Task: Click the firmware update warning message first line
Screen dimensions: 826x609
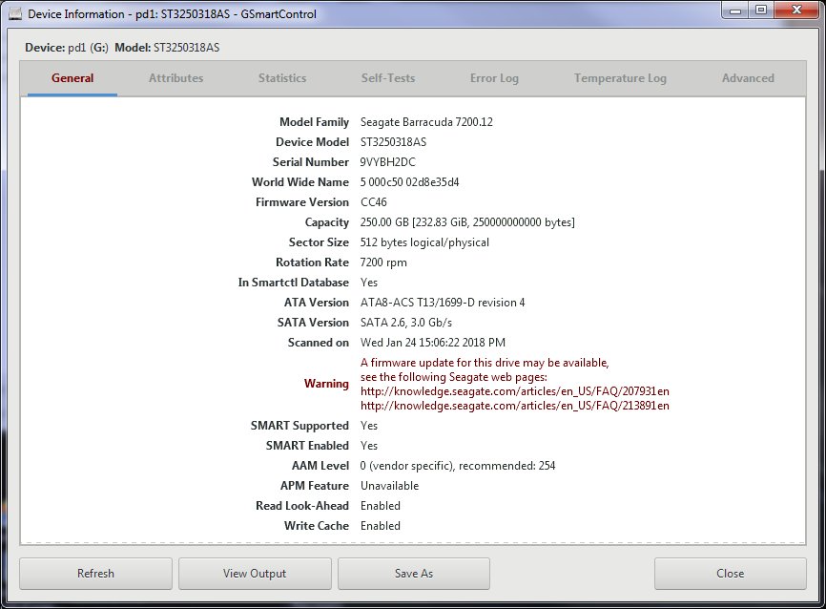Action: [485, 363]
